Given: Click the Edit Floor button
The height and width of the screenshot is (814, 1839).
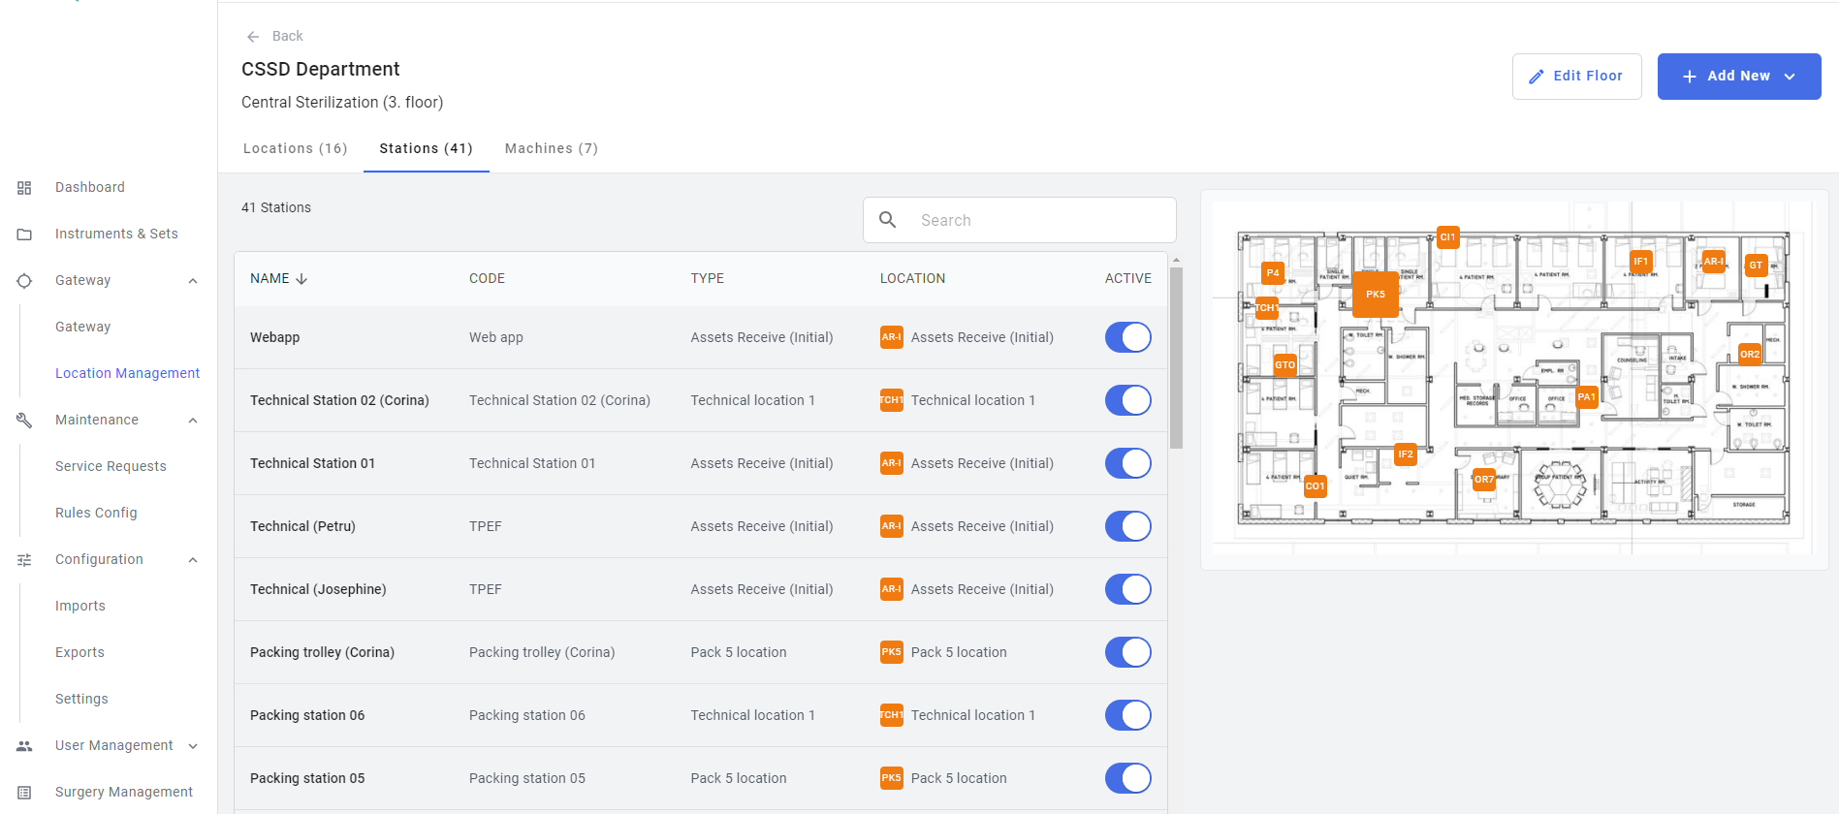Looking at the screenshot, I should pos(1576,77).
